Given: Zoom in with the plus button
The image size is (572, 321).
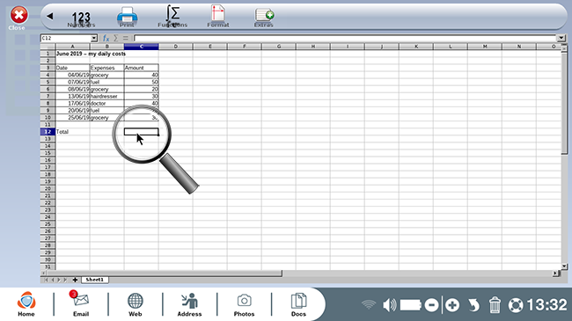Looking at the screenshot, I should click(452, 305).
